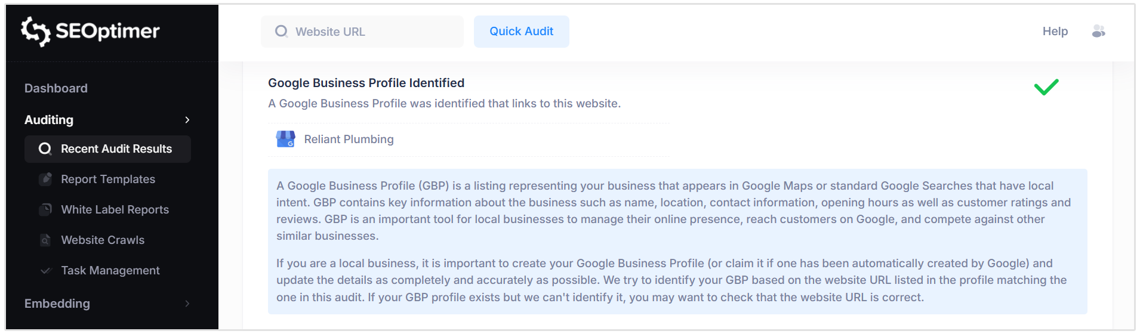This screenshot has height=334, width=1140.
Task: Click the Google Business Profile store icon
Action: coord(285,139)
